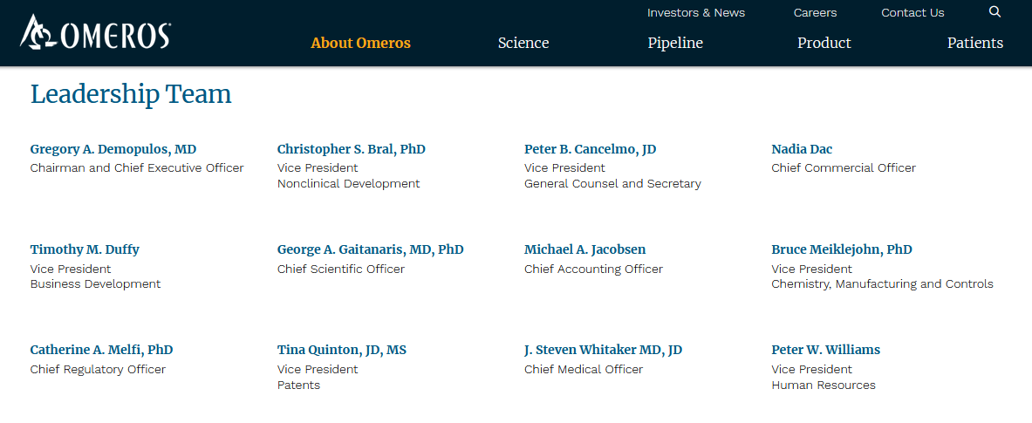Click the Omeros logo

coord(96,33)
